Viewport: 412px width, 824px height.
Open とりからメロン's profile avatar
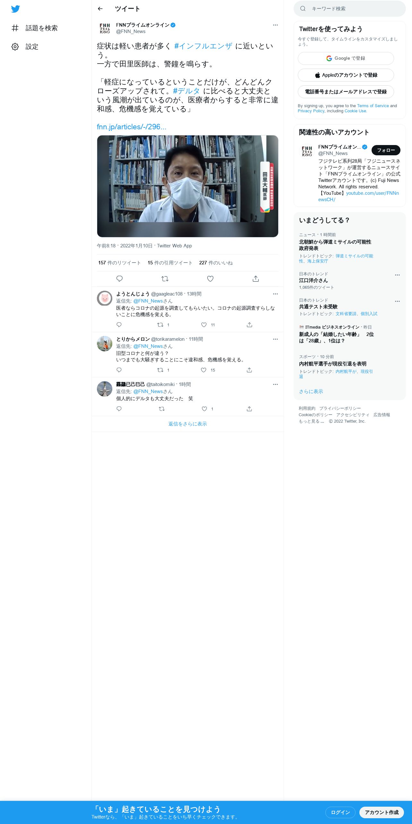105,344
